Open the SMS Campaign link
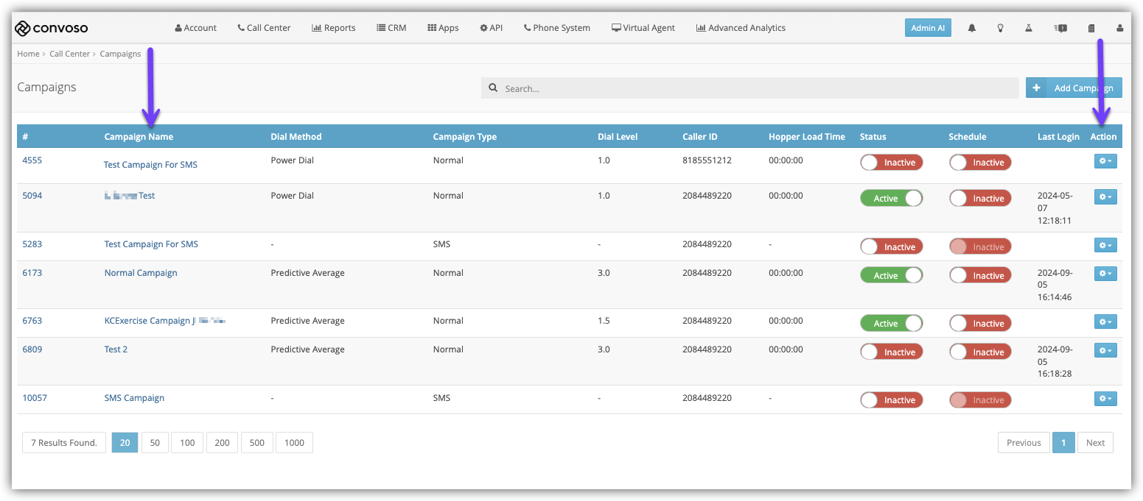This screenshot has width=1143, height=501. point(134,397)
